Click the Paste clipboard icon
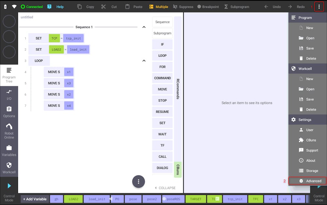This screenshot has width=327, height=205. [x=128, y=7]
